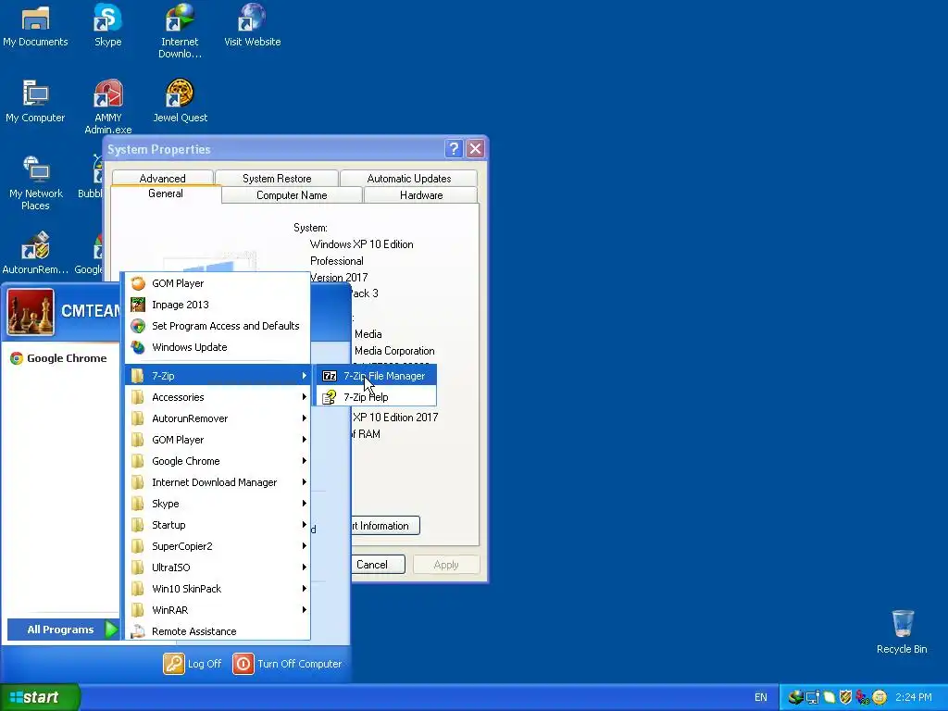This screenshot has height=711, width=948.
Task: Click the Start button
Action: point(39,697)
